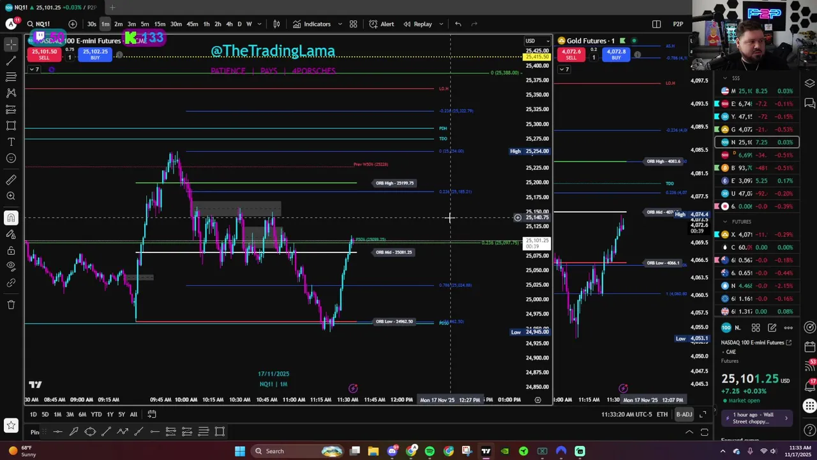Open the Indicators favorites dropdown arrow
The image size is (817, 460).
click(x=340, y=24)
